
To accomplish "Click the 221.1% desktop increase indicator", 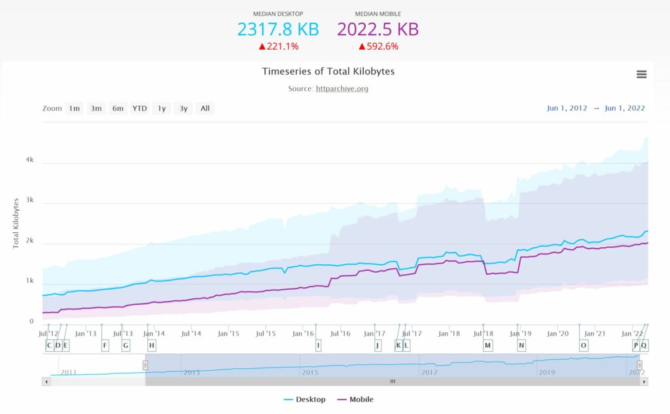I will pos(279,46).
